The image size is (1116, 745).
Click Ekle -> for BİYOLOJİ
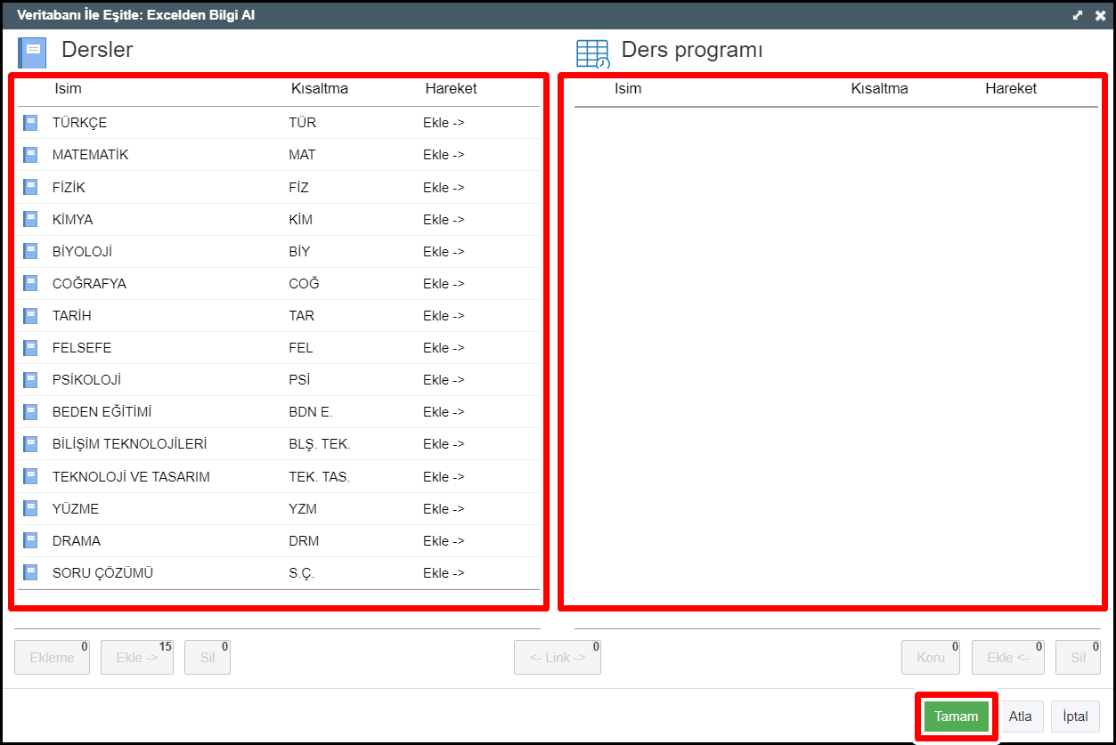[444, 251]
